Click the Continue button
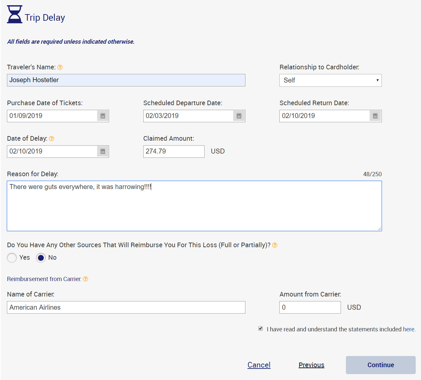This screenshot has height=380, width=421. click(x=380, y=365)
